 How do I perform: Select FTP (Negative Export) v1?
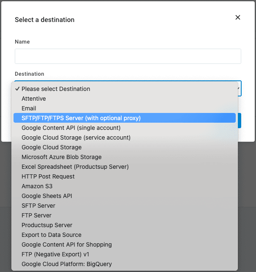coord(57,254)
